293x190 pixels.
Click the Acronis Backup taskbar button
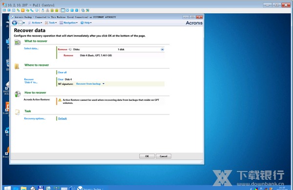tap(90, 188)
